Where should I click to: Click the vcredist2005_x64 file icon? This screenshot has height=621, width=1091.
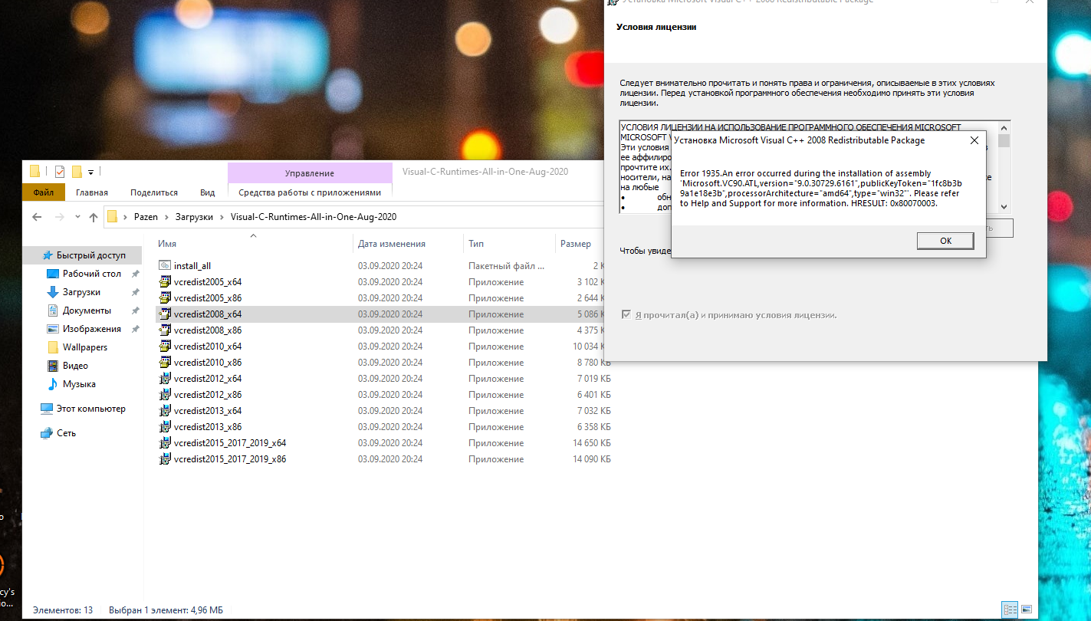(164, 282)
